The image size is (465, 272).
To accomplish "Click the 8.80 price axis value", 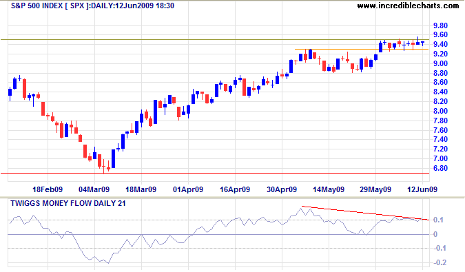I will [x=440, y=73].
